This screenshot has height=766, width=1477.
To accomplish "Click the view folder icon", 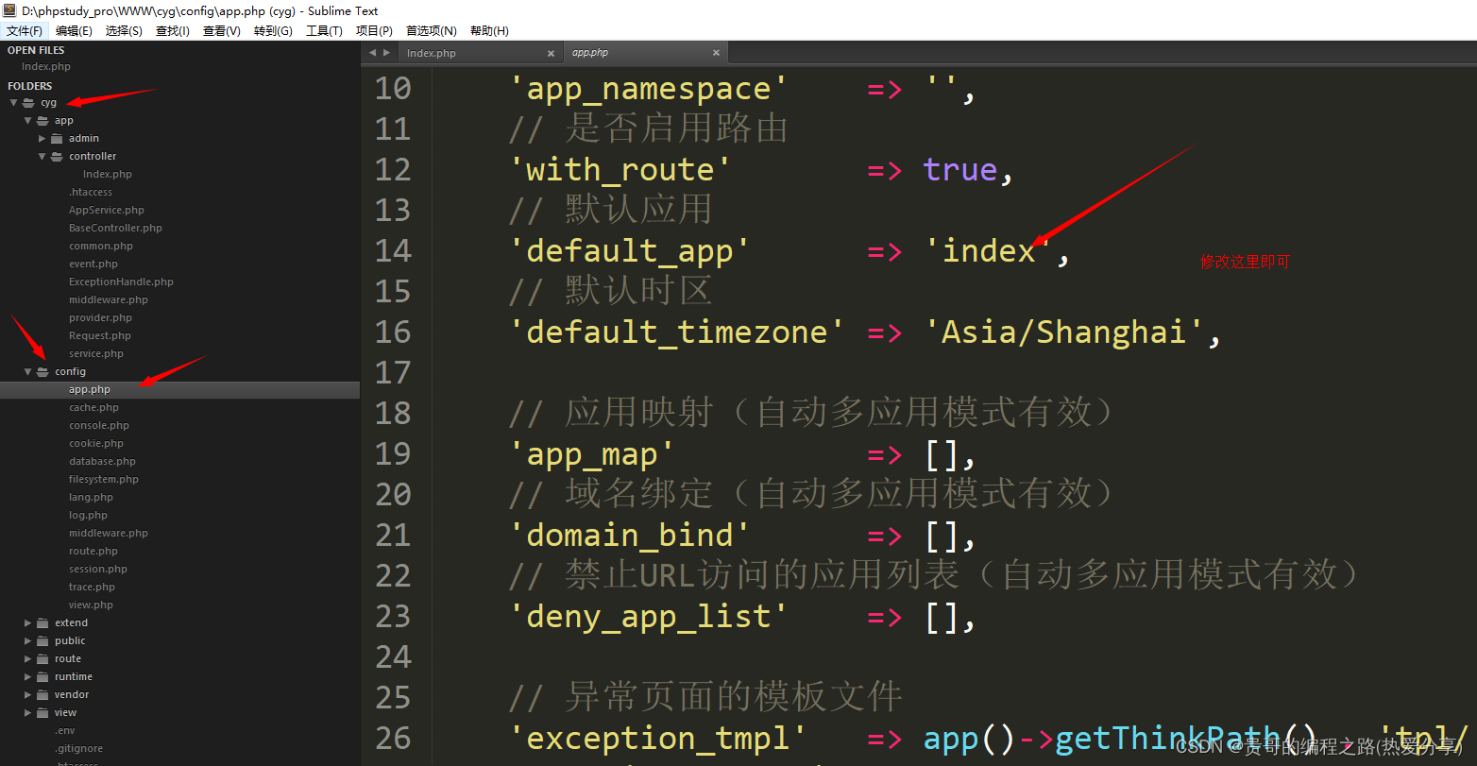I will [42, 713].
